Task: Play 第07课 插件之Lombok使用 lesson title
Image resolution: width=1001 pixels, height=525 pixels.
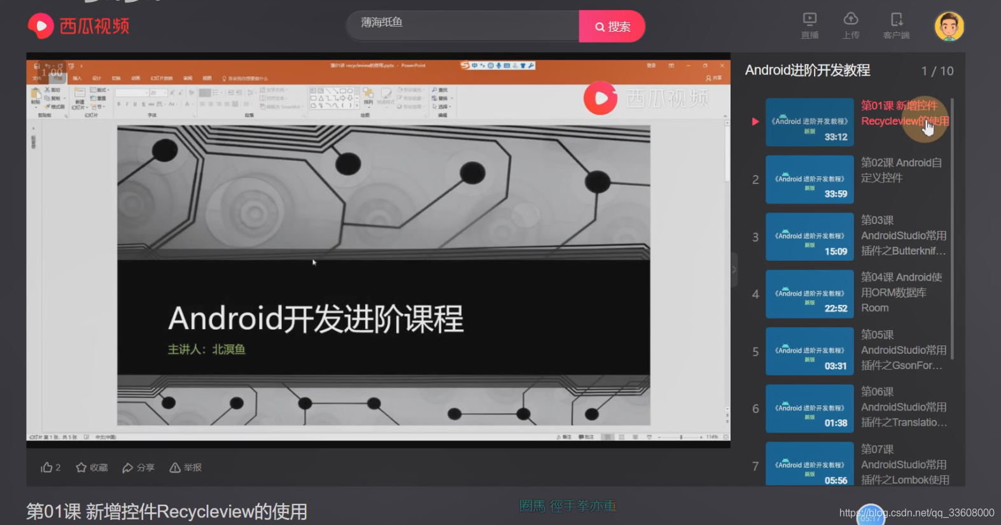Action: tap(905, 465)
